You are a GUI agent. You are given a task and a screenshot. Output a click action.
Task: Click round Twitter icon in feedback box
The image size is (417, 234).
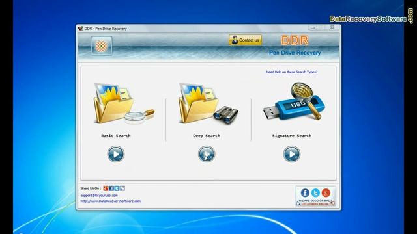pos(315,192)
